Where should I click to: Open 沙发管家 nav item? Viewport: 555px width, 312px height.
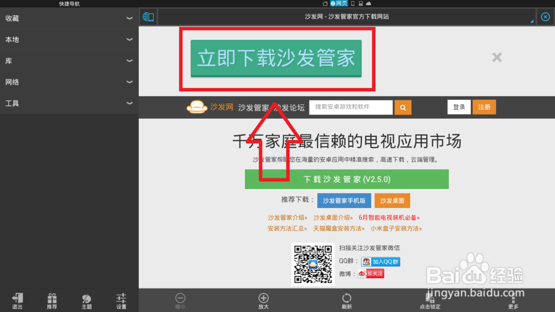pyautogui.click(x=254, y=108)
